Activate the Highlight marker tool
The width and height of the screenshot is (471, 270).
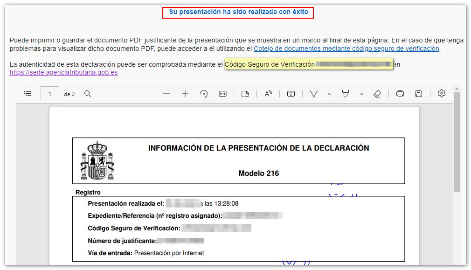[346, 94]
